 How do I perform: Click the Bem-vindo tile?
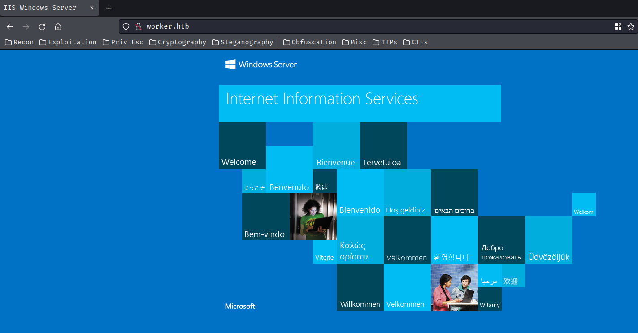(265, 216)
